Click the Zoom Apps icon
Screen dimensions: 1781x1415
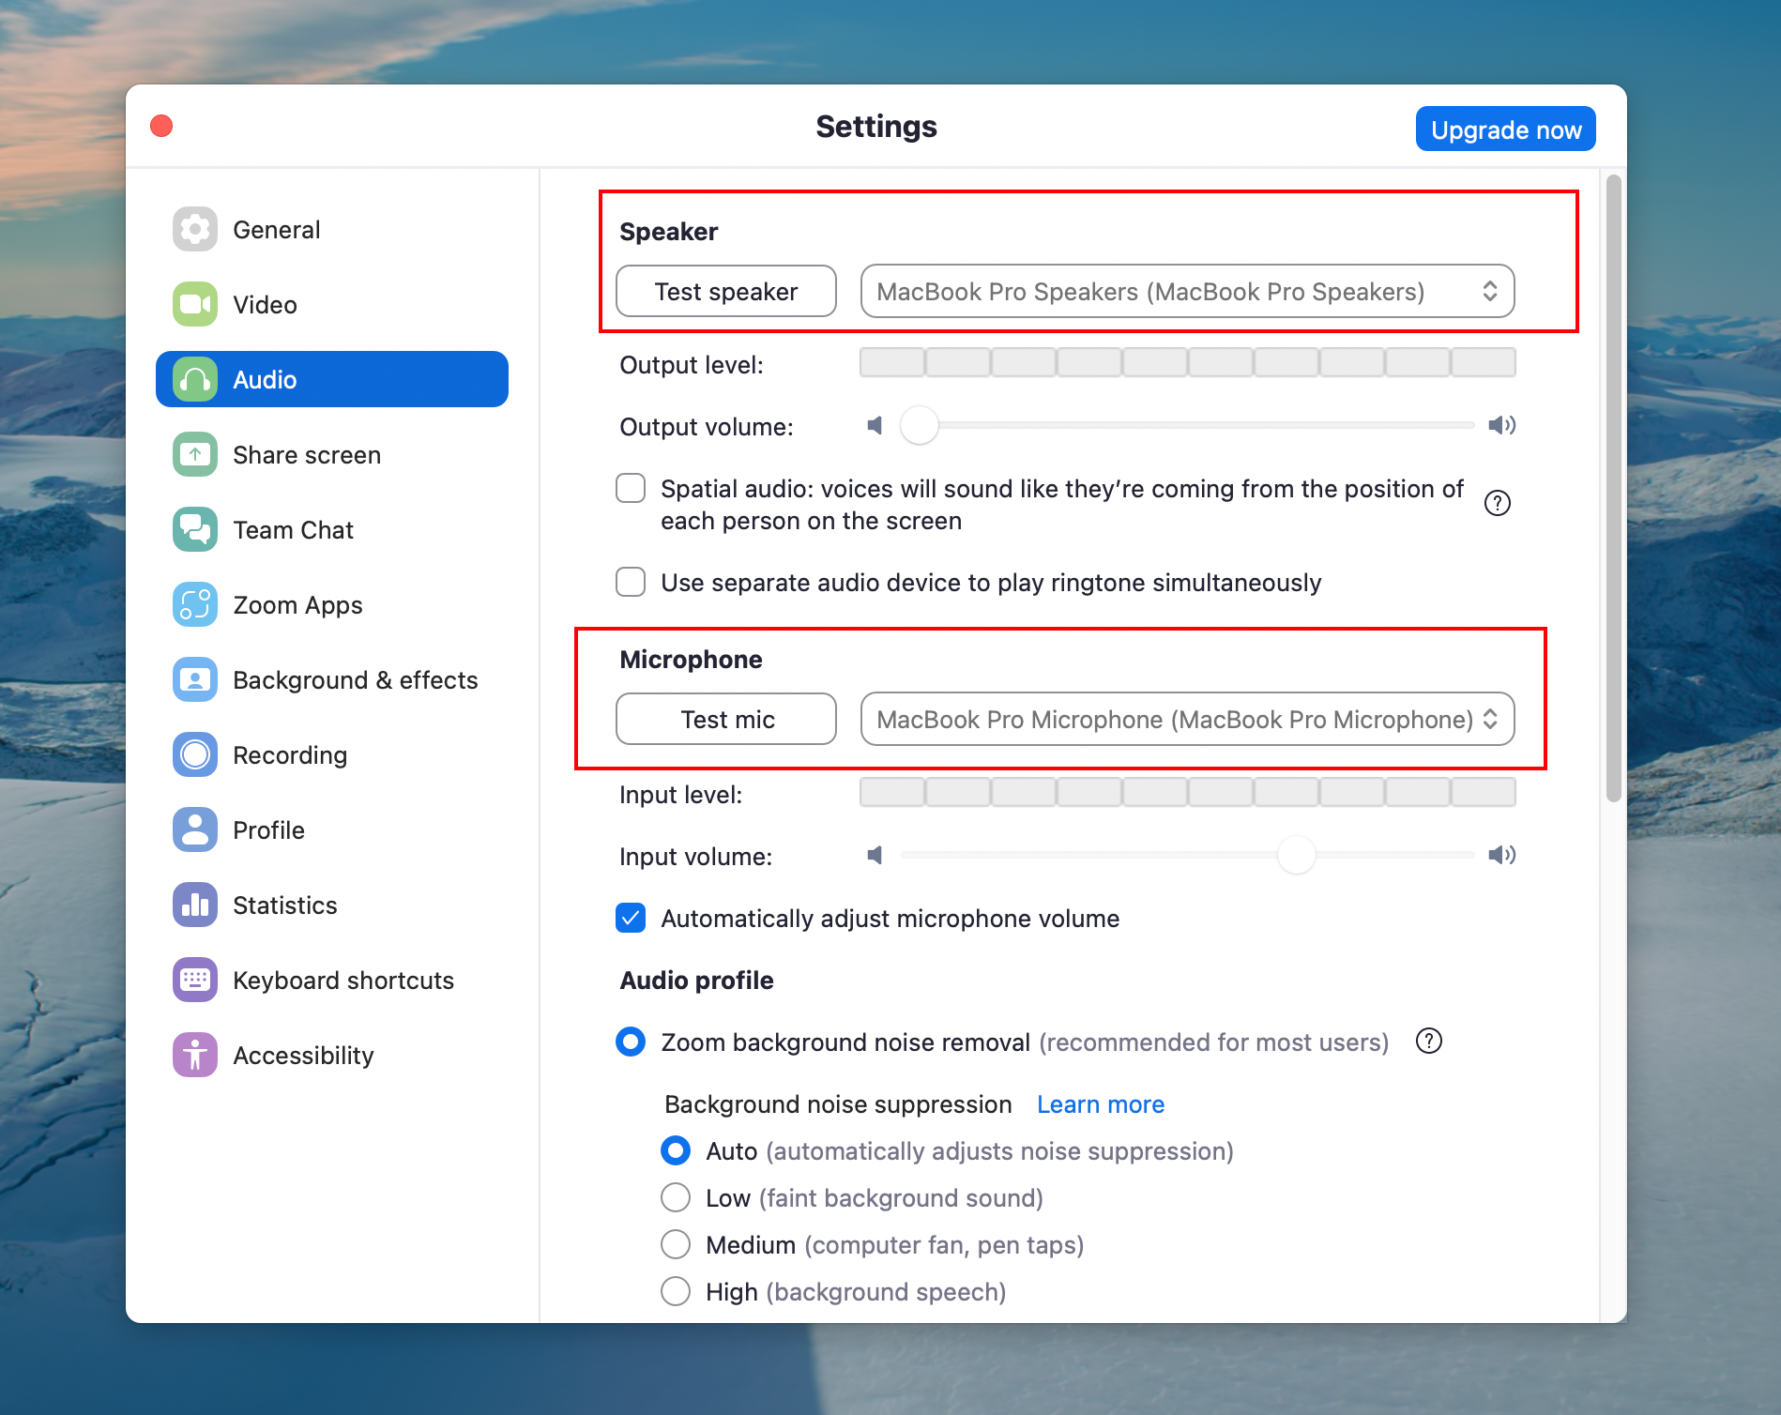[194, 604]
